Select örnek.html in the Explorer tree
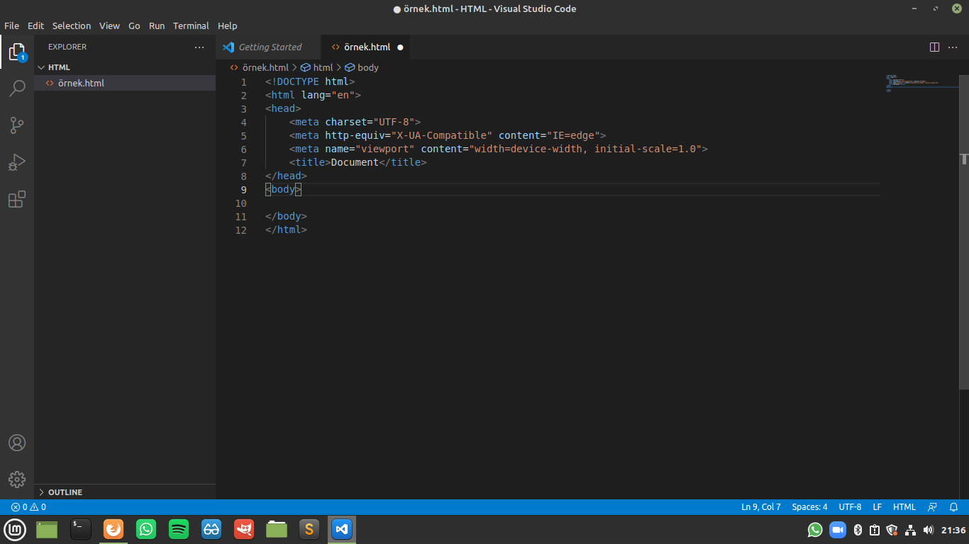 tap(125, 83)
